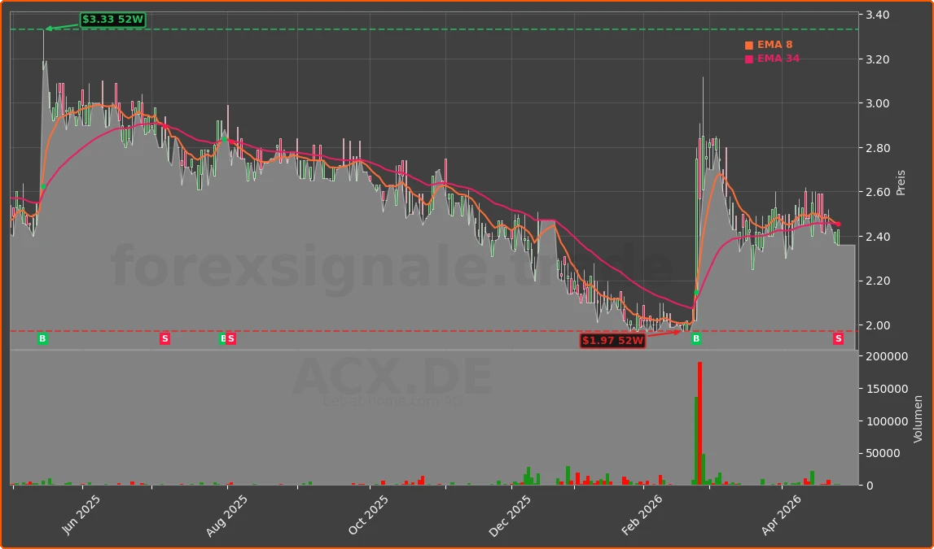Click the Jun 2025 date label
Viewport: 934px width, 549px height.
coord(81,515)
